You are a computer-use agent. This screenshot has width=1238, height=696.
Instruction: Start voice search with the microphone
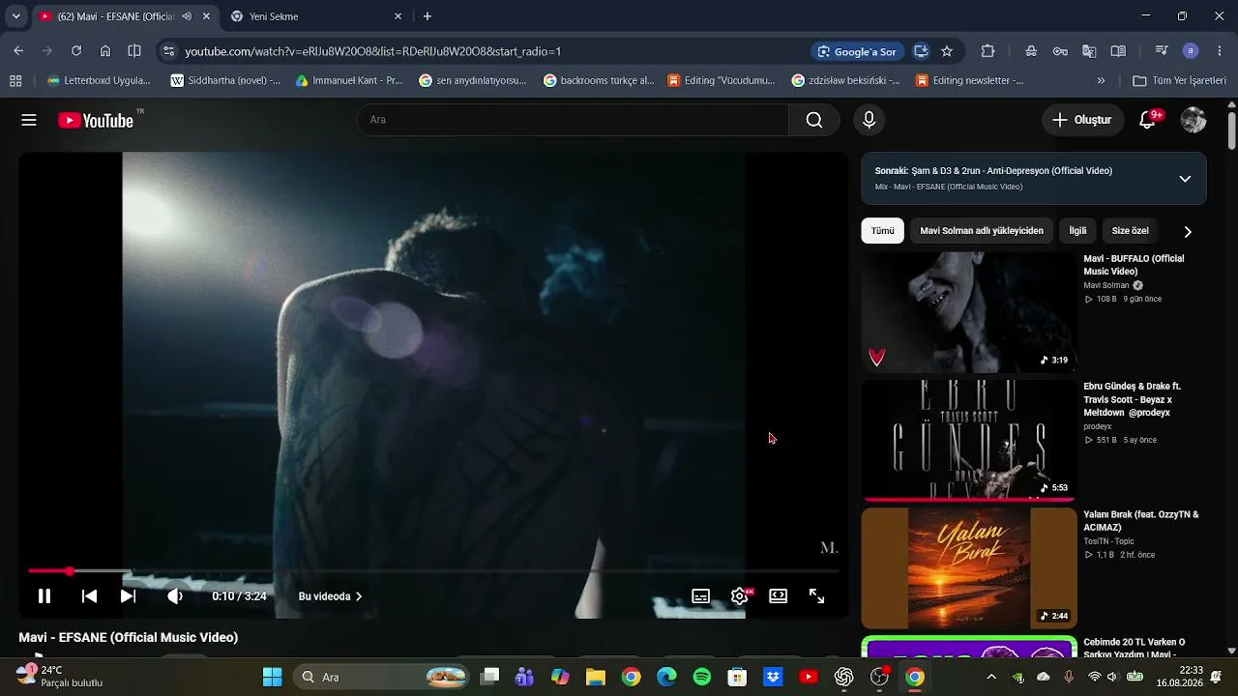coord(869,120)
